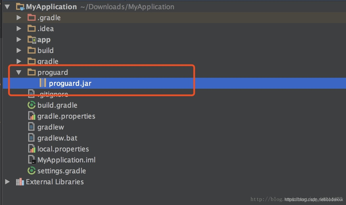The width and height of the screenshot is (346, 205).
Task: Select the gradlew.bat file name
Action: (x=57, y=138)
